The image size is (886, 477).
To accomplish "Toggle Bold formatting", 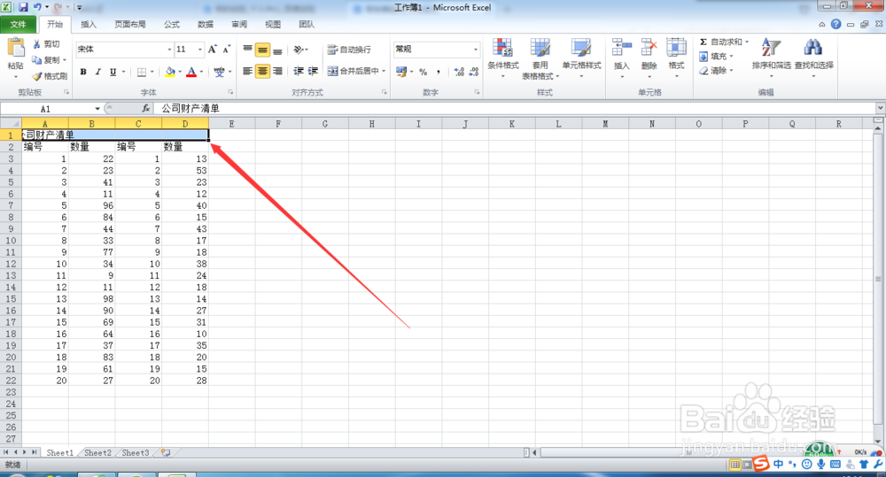I will (83, 72).
